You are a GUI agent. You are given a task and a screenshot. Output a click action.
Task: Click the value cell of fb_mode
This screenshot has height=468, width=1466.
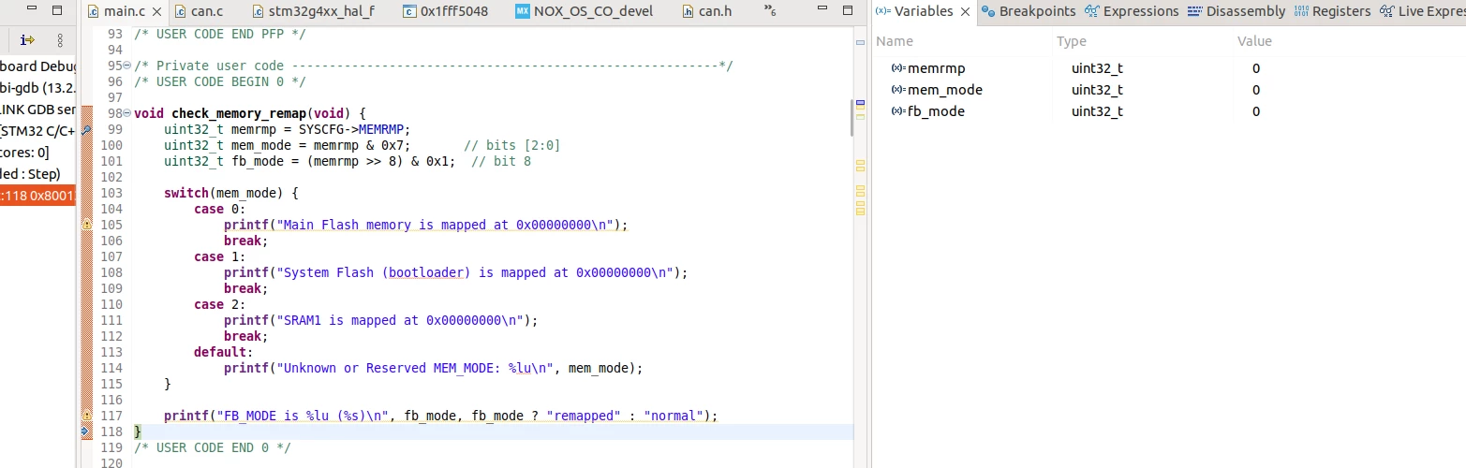click(1256, 111)
